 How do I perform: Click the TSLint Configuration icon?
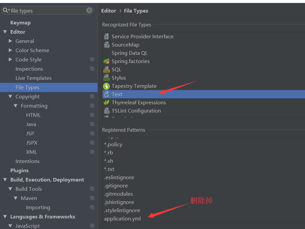(x=107, y=111)
